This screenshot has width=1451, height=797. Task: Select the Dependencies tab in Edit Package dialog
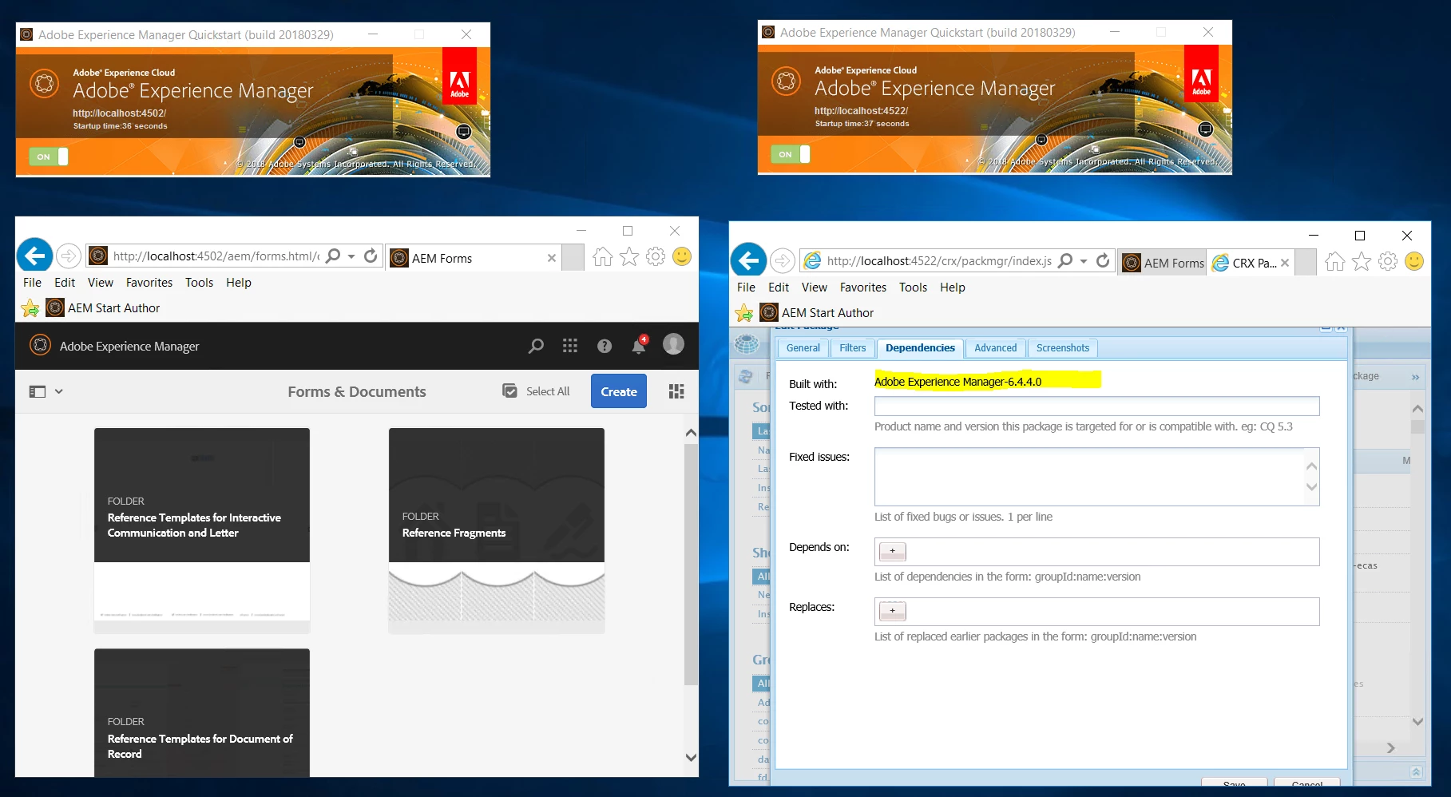(x=920, y=348)
